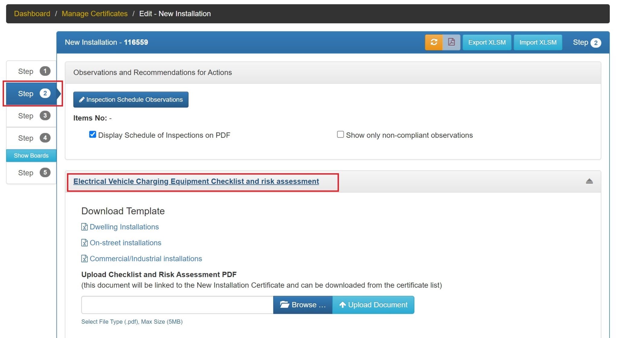Click the Import XLSM button

pos(538,42)
